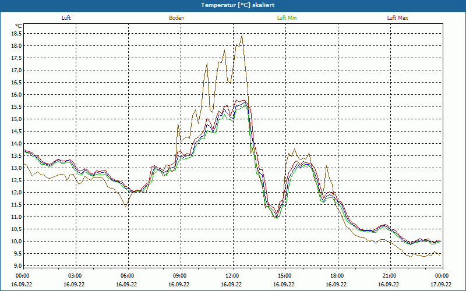Click the blue 'Luft' legend label
The image size is (466, 291).
(66, 18)
